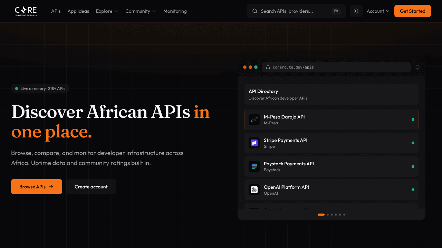Screen dimensions: 442x248
Task: Select the third carousel dot
Action: (x=332, y=215)
